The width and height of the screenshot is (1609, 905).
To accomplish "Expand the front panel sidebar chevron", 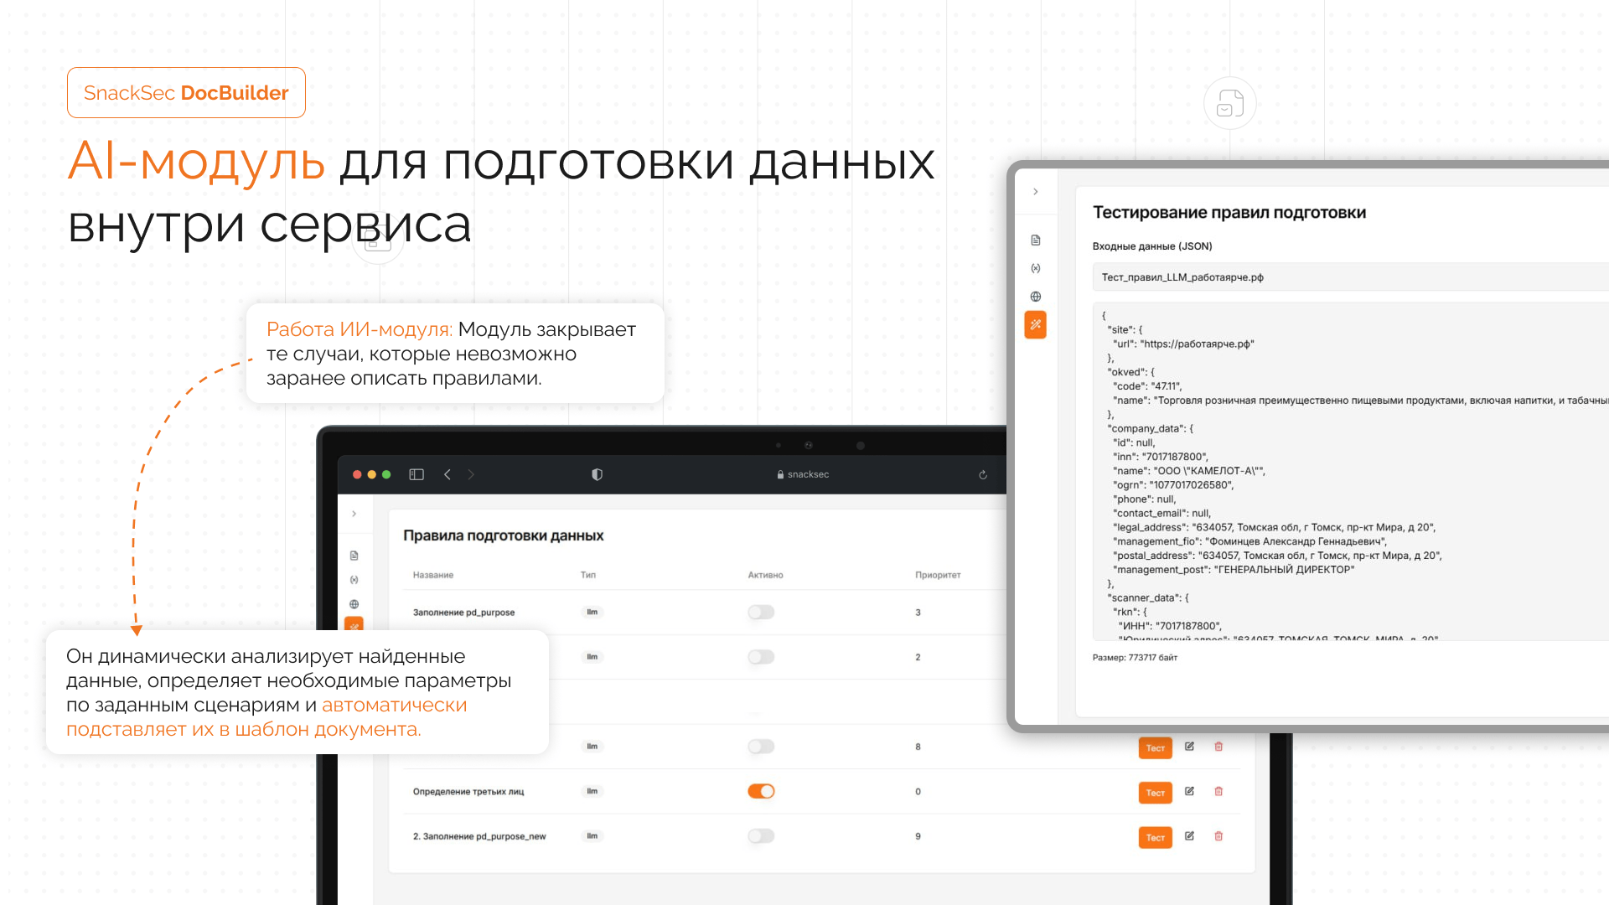I will (x=1036, y=192).
